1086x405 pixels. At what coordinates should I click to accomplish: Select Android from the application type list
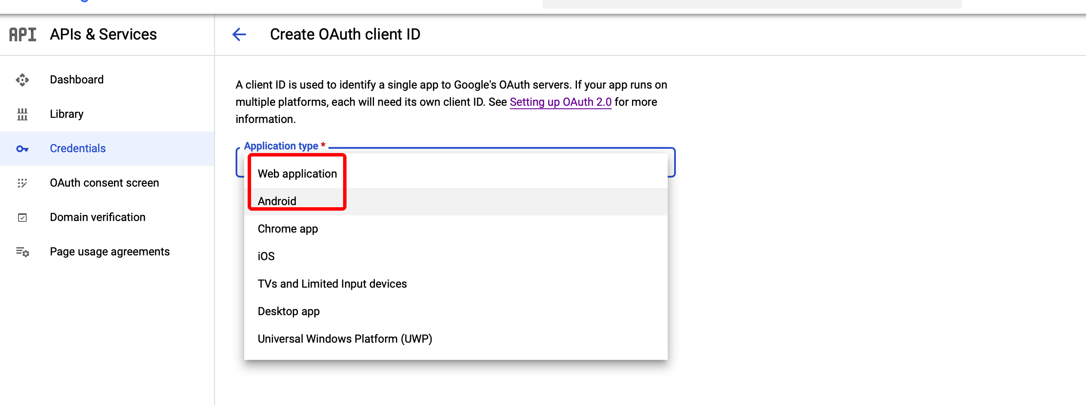[x=276, y=200]
